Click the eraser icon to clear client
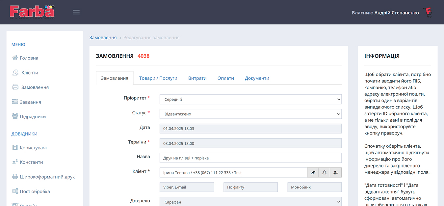The image size is (444, 206). (313, 172)
